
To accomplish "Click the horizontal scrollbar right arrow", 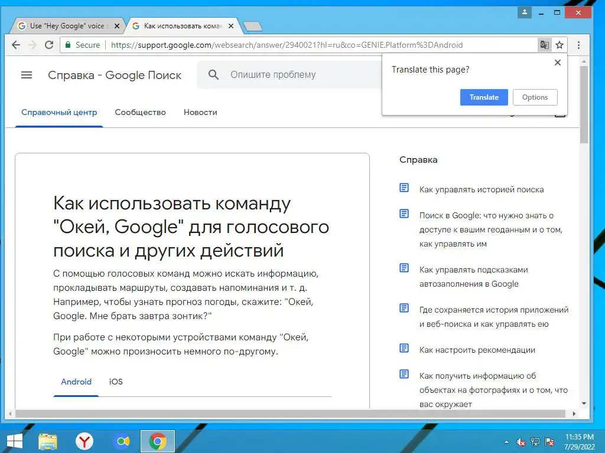I will point(574,413).
